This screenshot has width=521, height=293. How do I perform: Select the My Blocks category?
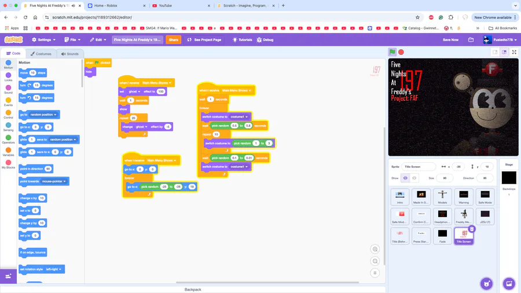pyautogui.click(x=8, y=164)
